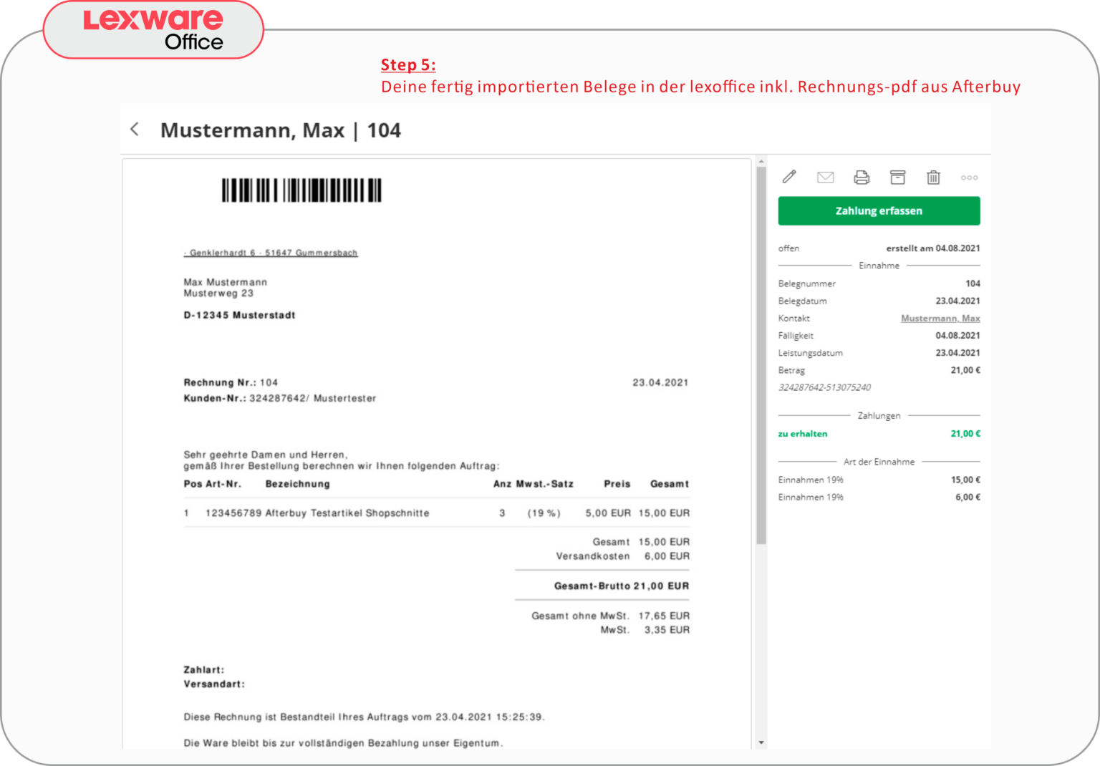This screenshot has width=1100, height=766.
Task: Select the Leistungsdatum value 23.04.2021
Action: 957,353
